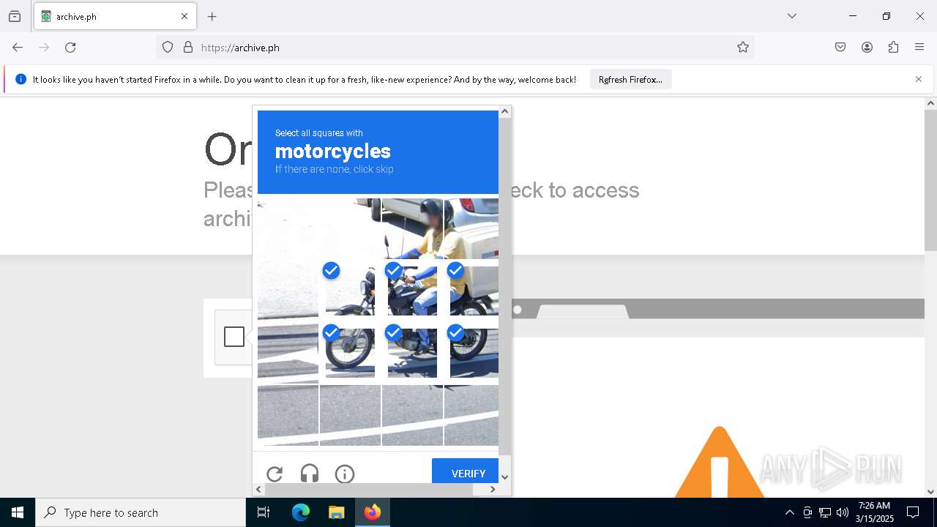Image resolution: width=937 pixels, height=527 pixels.
Task: Click the VERIFY button
Action: [466, 471]
